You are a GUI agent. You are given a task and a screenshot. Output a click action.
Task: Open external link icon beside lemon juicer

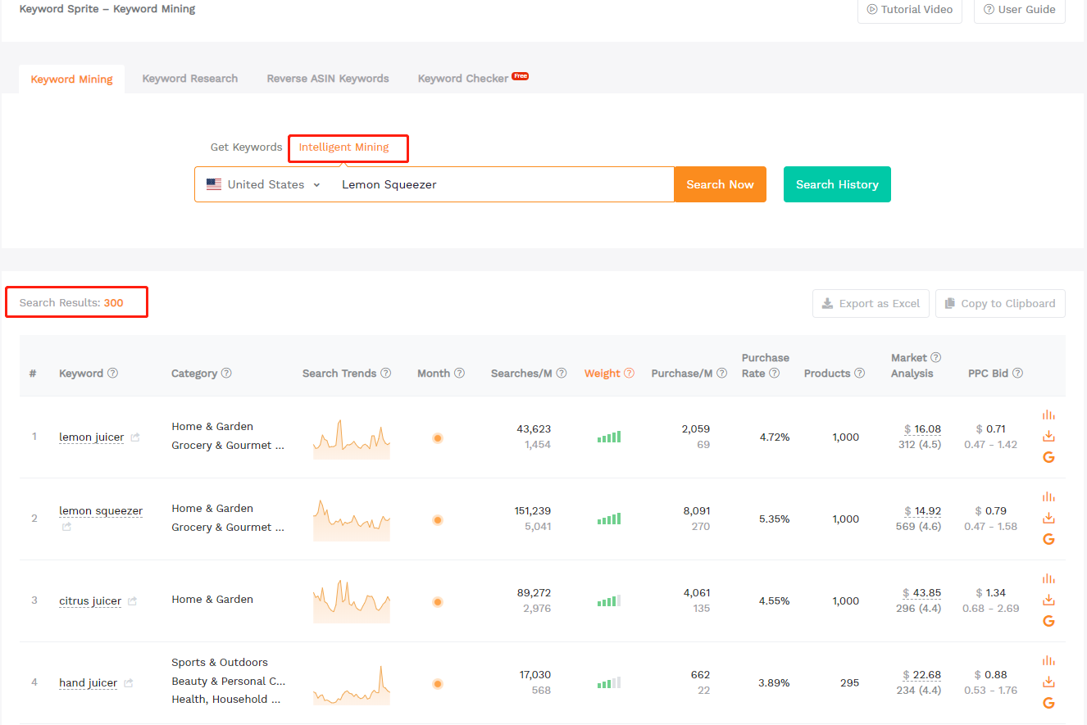(x=135, y=437)
